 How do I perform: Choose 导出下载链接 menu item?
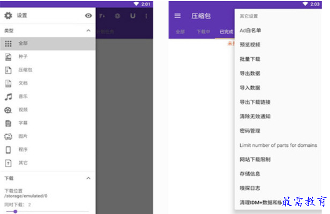pos(255,102)
